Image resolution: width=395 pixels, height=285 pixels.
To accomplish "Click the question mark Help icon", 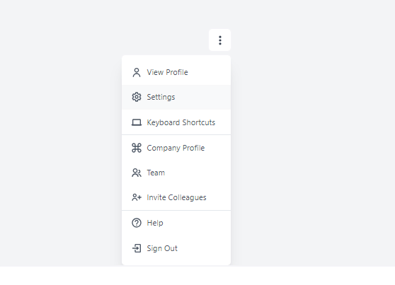I will tap(137, 223).
